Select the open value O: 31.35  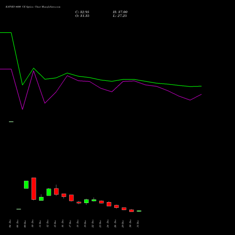(82, 16)
